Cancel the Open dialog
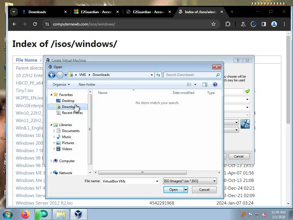The height and width of the screenshot is (220, 293). (x=204, y=190)
